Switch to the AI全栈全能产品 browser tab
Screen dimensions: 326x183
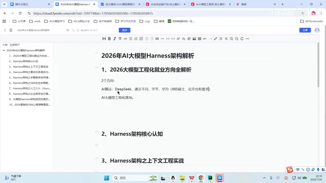[x=166, y=4]
